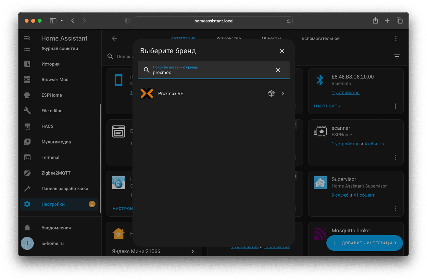Close the brand selection dialog
The height and width of the screenshot is (280, 427).
282,51
